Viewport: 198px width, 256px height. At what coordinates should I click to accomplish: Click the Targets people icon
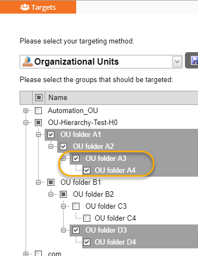click(25, 7)
